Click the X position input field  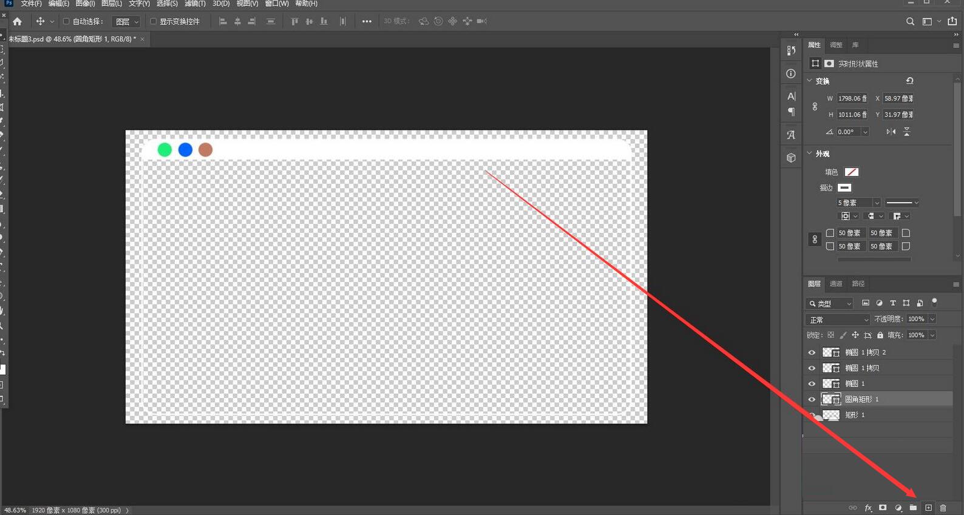coord(898,98)
